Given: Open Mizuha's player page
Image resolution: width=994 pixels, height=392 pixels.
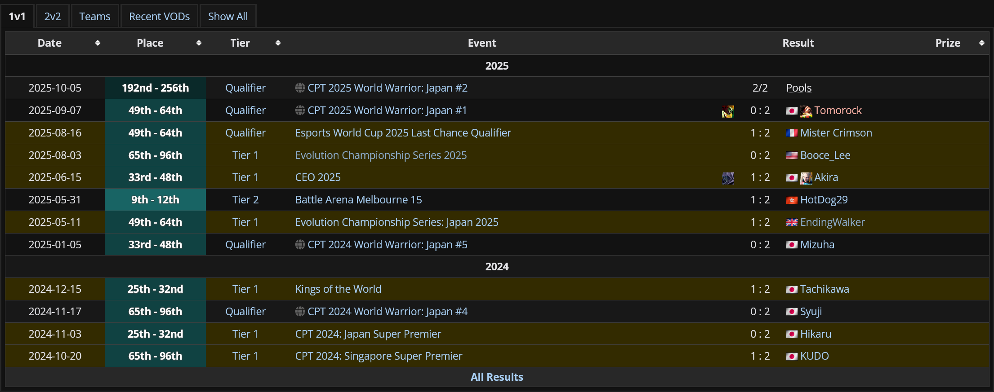Looking at the screenshot, I should (817, 245).
